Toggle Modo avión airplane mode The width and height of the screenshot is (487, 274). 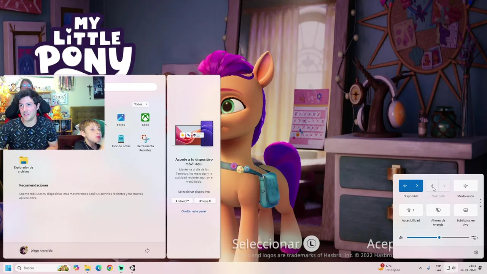[466, 186]
